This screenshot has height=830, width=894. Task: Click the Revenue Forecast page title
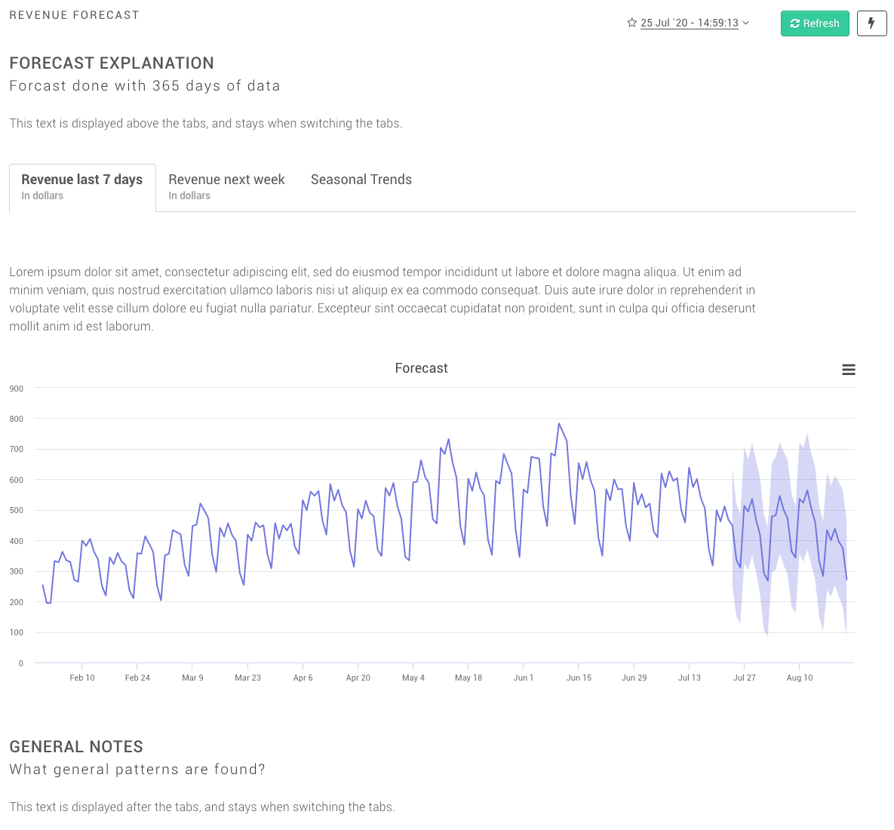(x=74, y=15)
